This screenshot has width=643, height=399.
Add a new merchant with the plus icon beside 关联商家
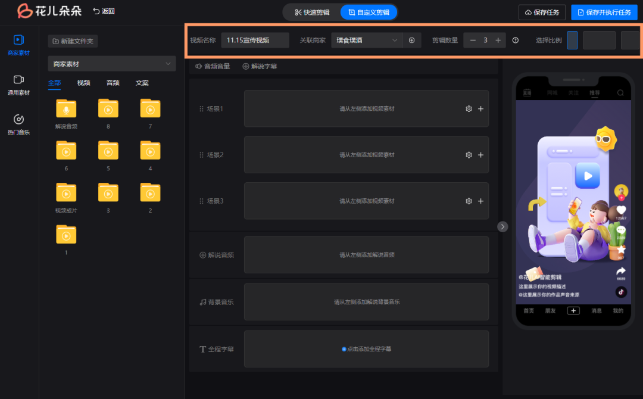coord(412,40)
